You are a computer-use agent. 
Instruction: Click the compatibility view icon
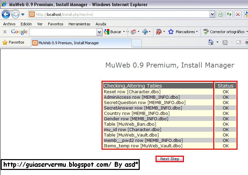[x=220, y=15]
